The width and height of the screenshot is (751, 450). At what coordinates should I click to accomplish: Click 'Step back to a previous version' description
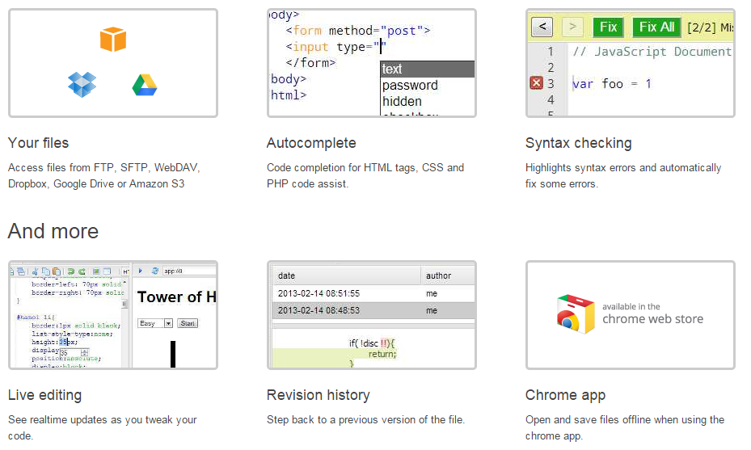pyautogui.click(x=365, y=420)
